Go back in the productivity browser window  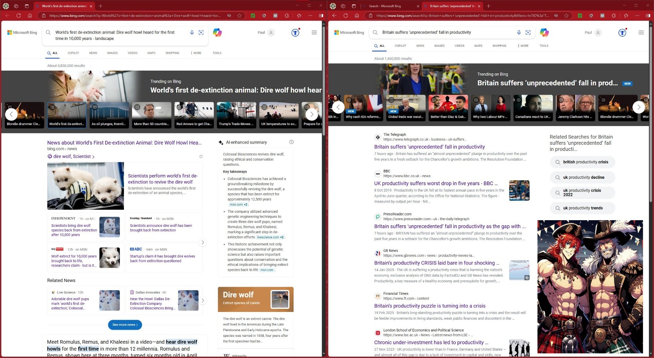[334, 15]
